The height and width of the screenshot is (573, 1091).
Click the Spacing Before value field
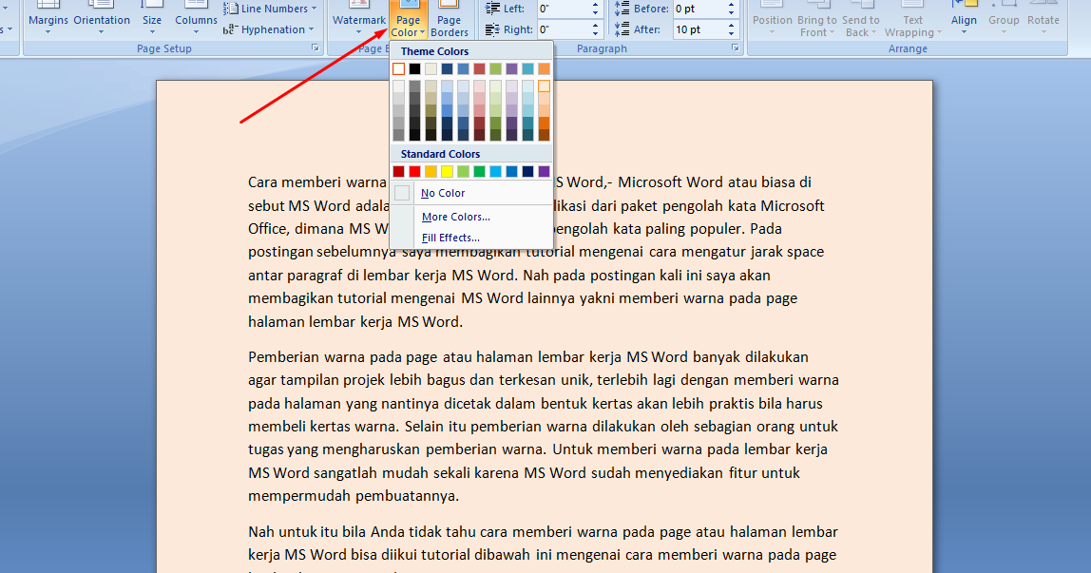[699, 9]
